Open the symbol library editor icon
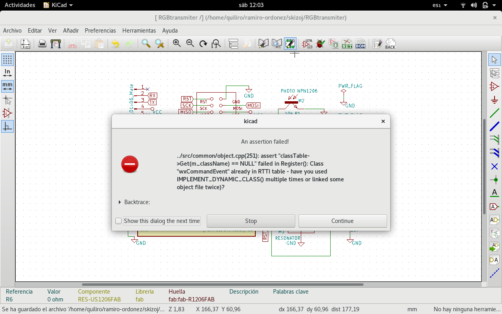The height and width of the screenshot is (314, 502). coord(264,44)
